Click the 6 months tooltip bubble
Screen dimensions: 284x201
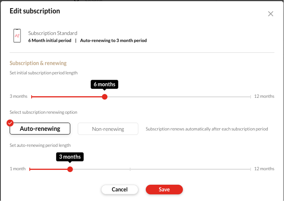coord(105,84)
